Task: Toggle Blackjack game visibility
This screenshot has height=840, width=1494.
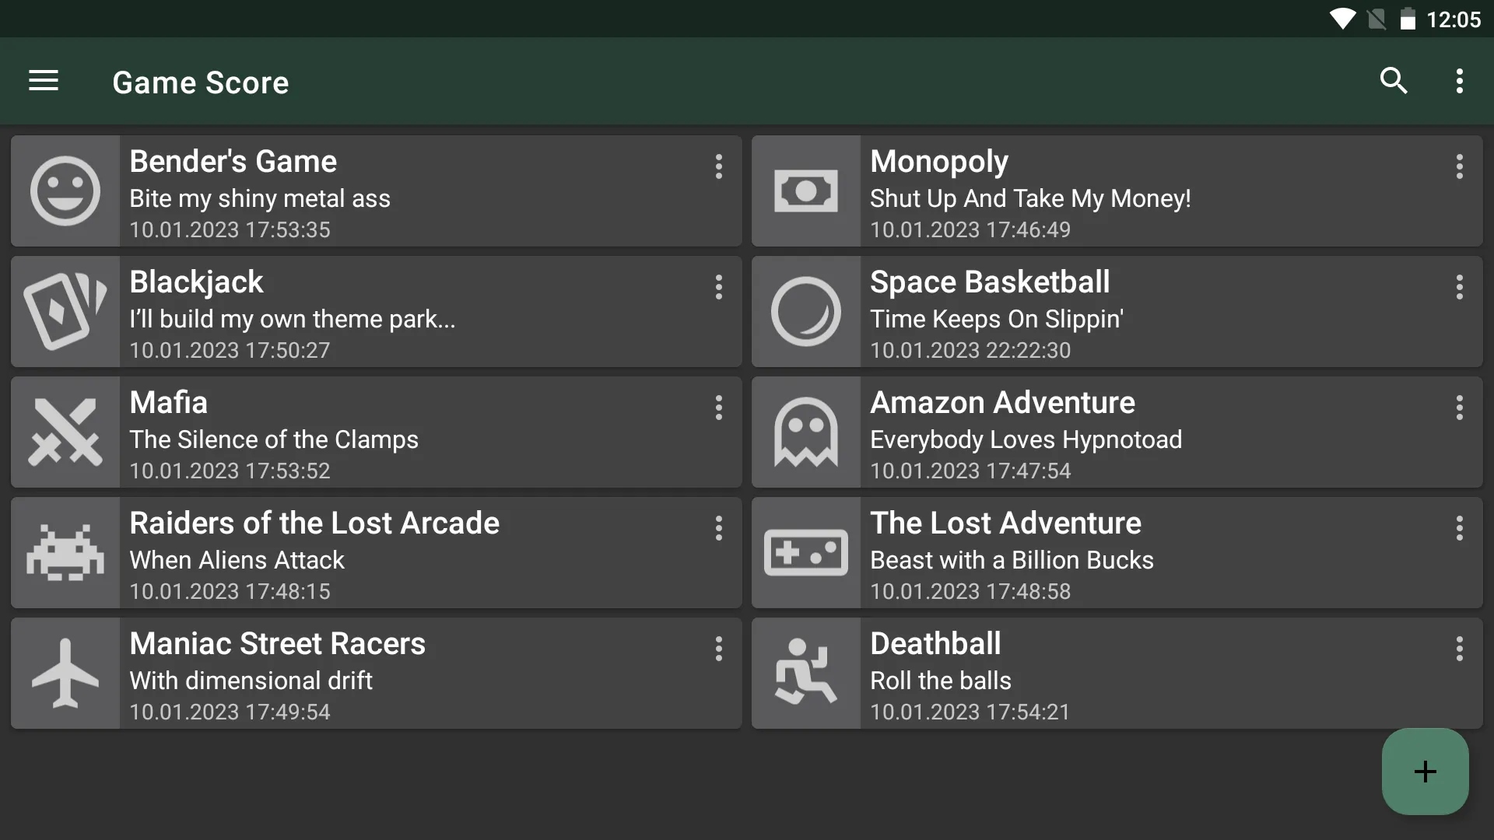Action: (x=718, y=287)
